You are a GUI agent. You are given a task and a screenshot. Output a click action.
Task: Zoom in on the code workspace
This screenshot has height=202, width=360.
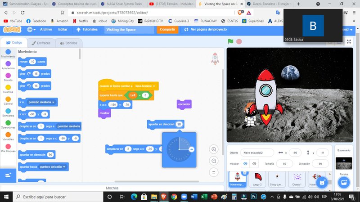[214, 149]
